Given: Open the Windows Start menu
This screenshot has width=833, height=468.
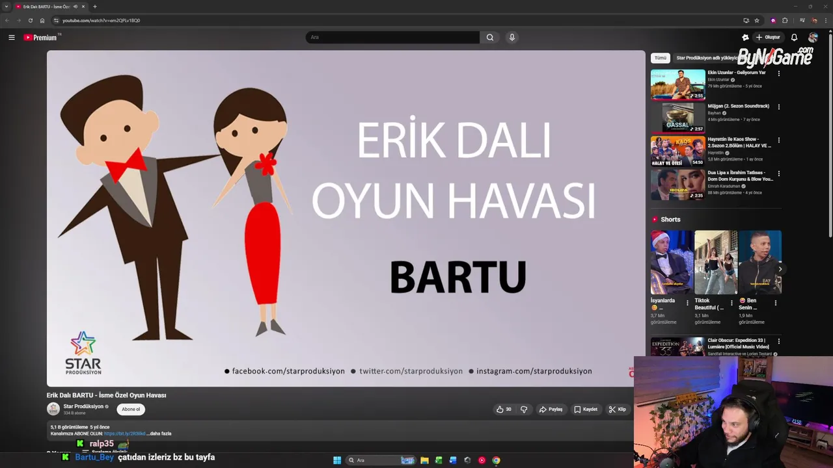Looking at the screenshot, I should [337, 460].
